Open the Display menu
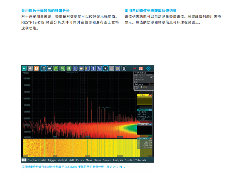Viewport: 231px width, 177px height. 129,160
